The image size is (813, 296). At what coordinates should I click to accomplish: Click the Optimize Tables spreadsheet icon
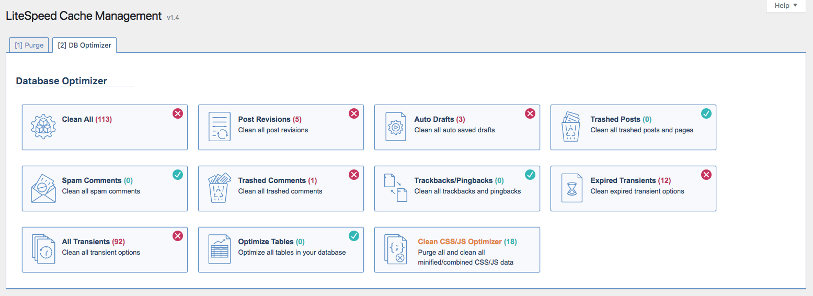[x=220, y=249]
